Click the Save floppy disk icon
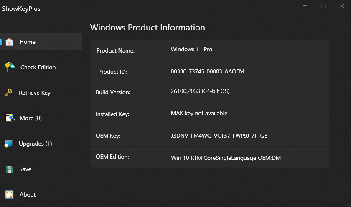351x207 pixels. coord(9,169)
